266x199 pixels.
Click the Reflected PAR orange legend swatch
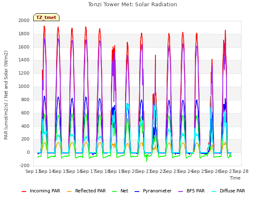click(x=69, y=192)
